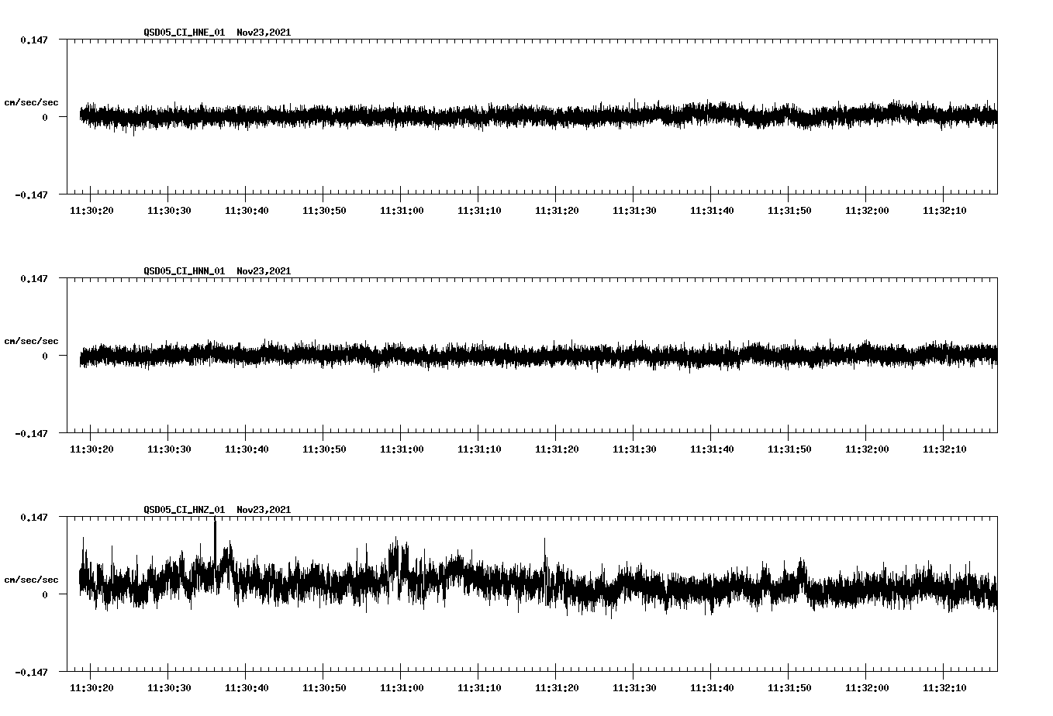This screenshot has width=1053, height=716.
Task: Click the 11:31:00 time label under HNE plot
Action: 402,211
